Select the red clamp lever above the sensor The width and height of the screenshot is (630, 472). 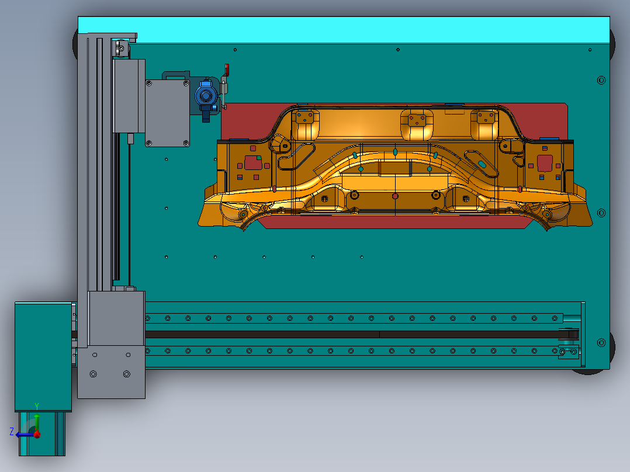pos(227,70)
